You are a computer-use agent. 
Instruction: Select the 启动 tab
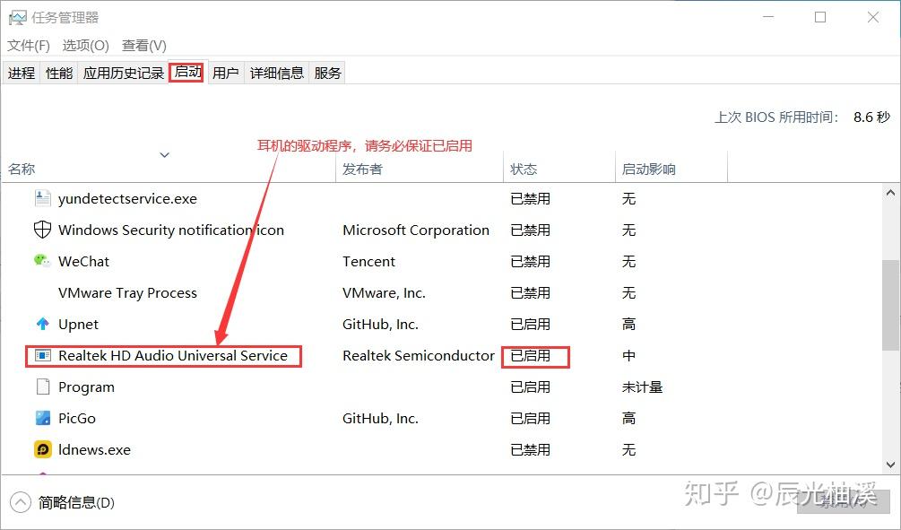(x=187, y=72)
